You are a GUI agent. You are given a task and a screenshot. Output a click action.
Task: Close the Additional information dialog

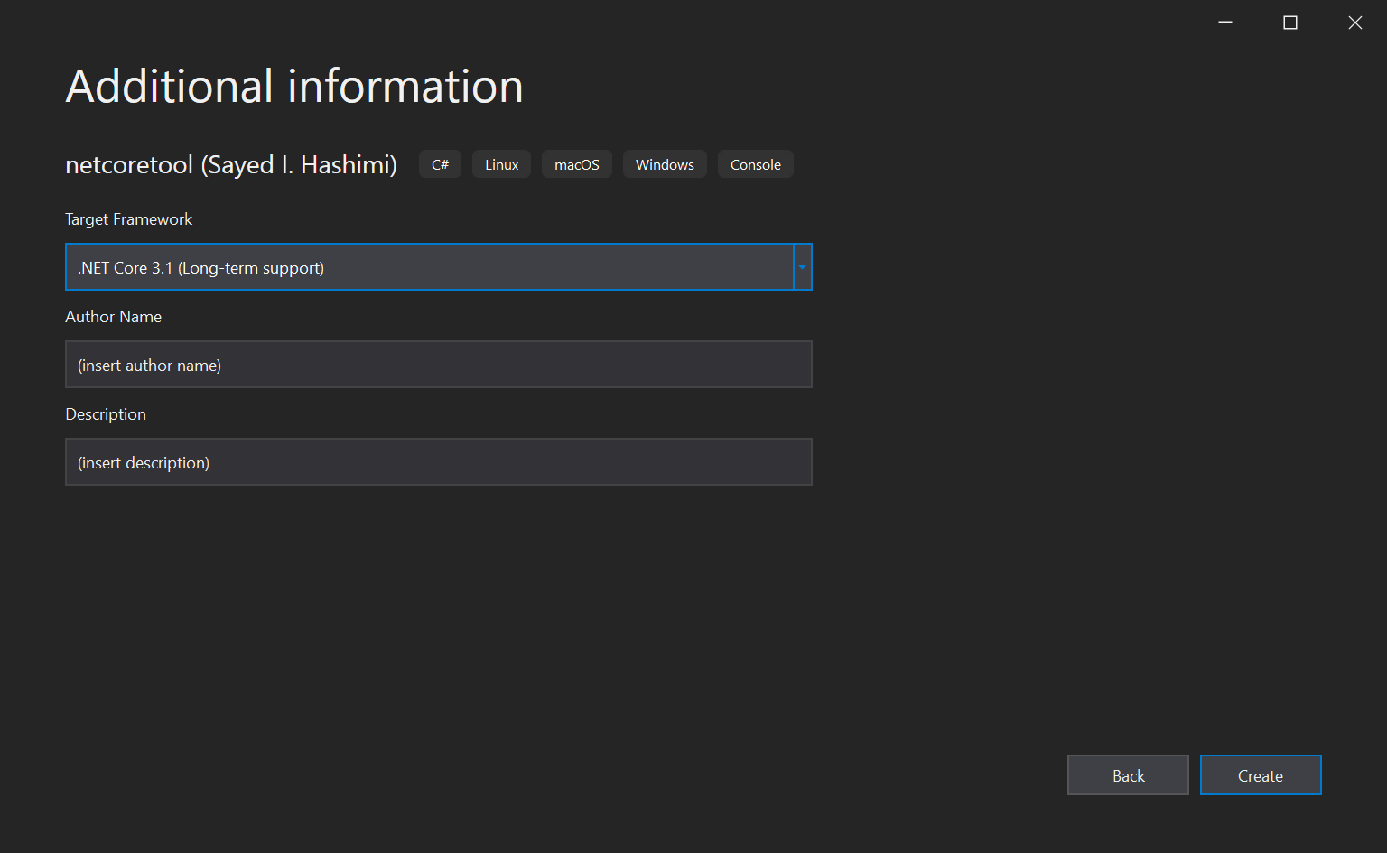(x=1355, y=23)
